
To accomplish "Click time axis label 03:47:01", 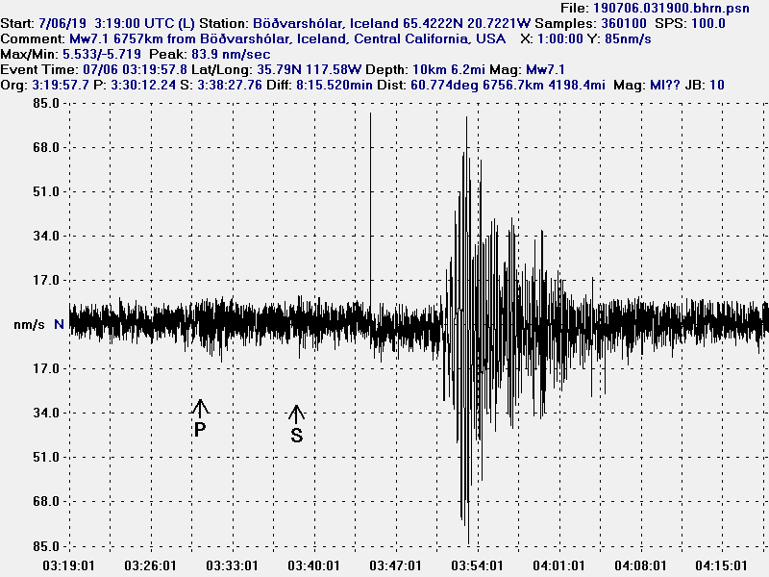I will click(x=395, y=565).
